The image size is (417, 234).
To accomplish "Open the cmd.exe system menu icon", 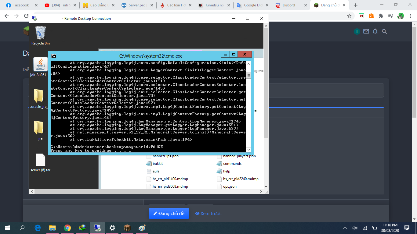I will coord(54,56).
